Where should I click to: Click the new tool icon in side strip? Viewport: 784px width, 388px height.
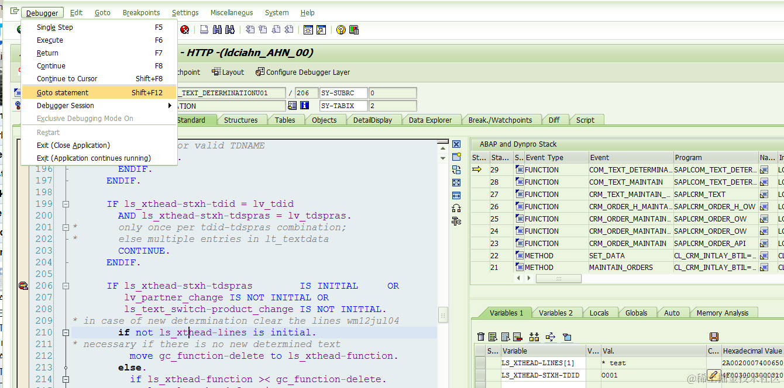click(456, 157)
